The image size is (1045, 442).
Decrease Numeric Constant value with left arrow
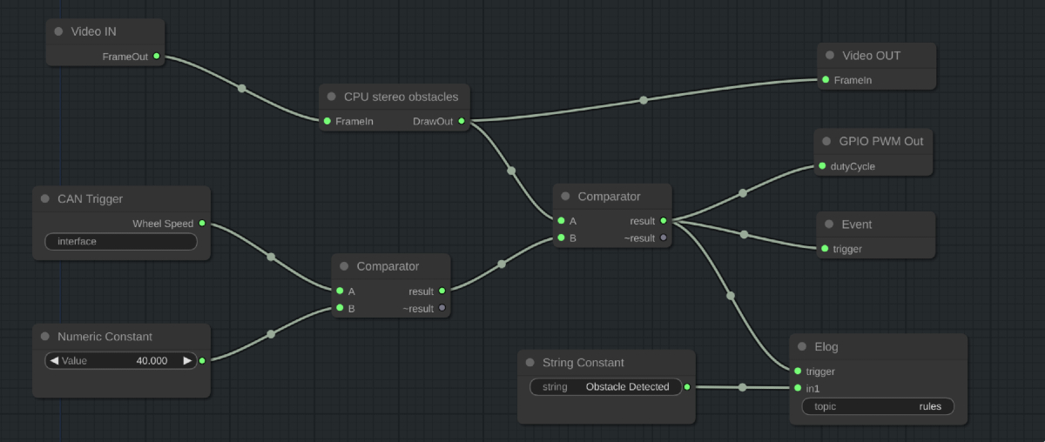click(x=54, y=360)
